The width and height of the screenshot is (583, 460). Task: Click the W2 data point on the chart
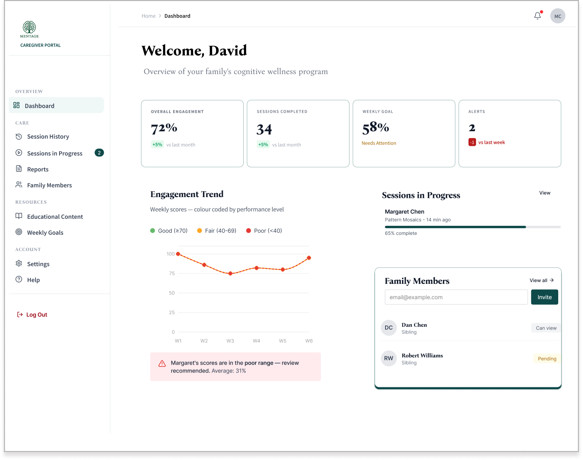pyautogui.click(x=204, y=265)
